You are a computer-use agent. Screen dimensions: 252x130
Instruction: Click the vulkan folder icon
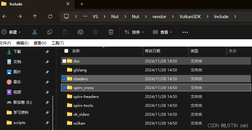(70, 123)
